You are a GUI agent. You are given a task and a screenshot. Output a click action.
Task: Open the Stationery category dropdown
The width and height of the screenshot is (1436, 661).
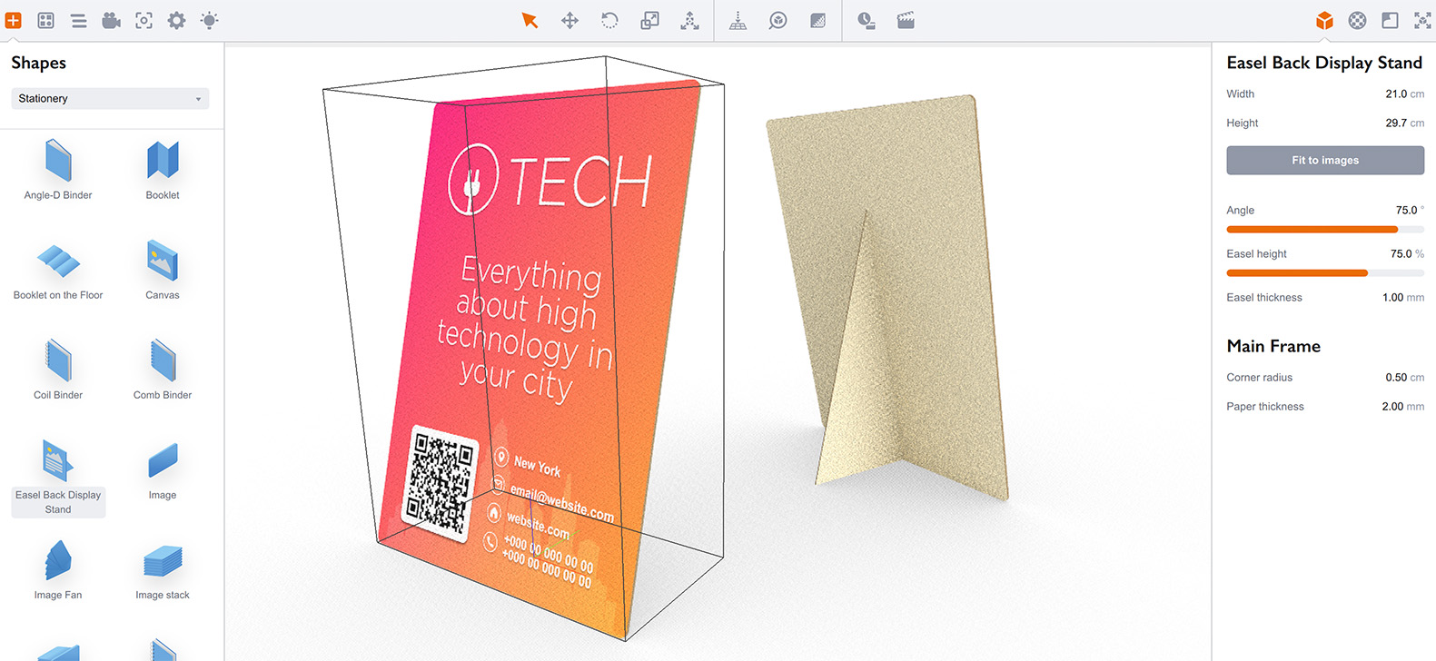tap(110, 98)
